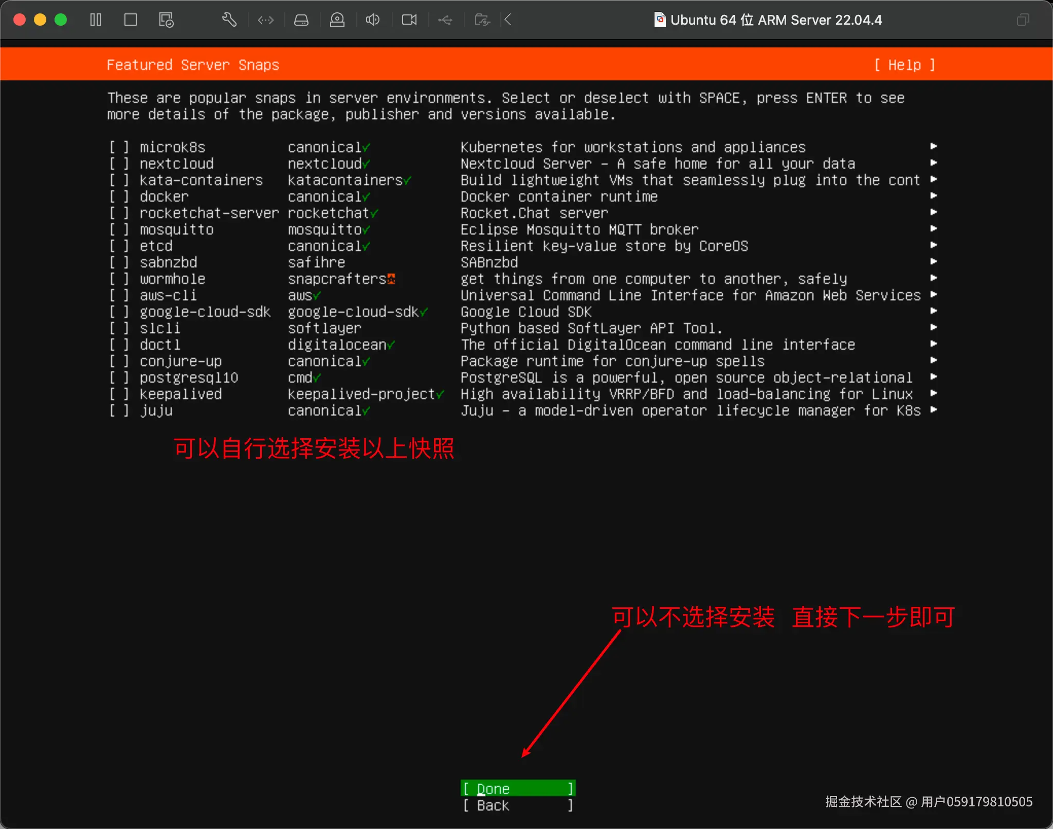Tick the docker snap checkbox

tap(119, 197)
